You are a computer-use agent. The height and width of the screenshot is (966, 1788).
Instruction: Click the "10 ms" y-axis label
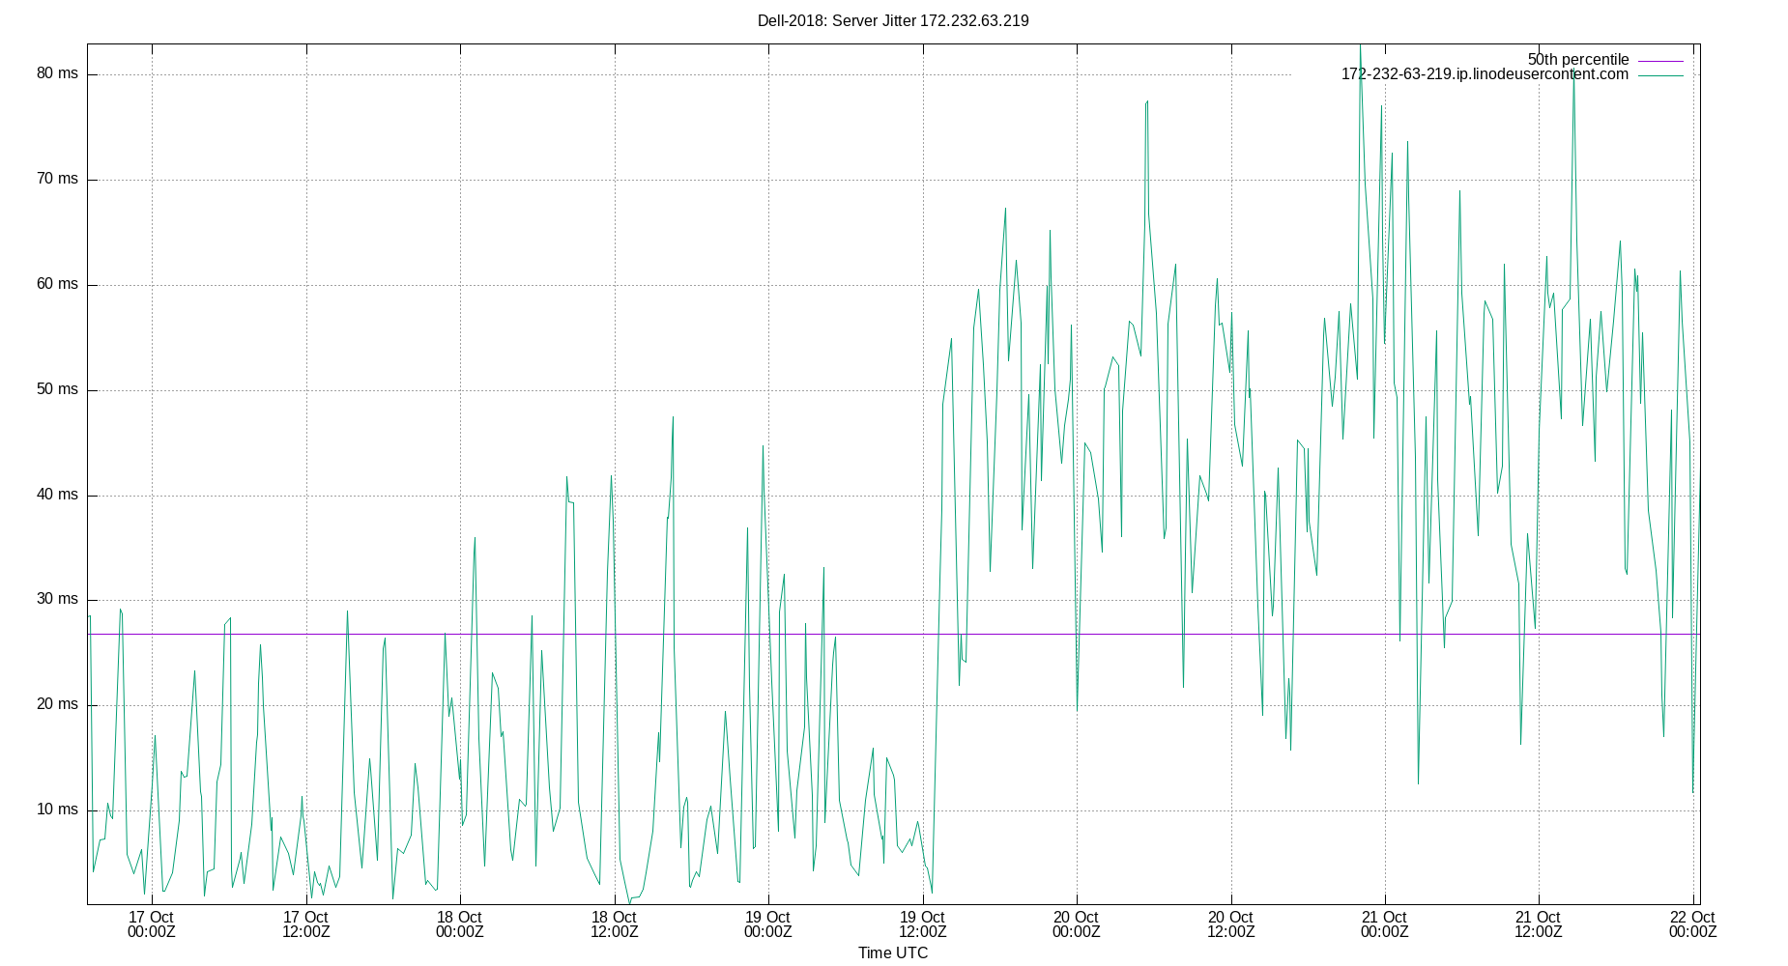[58, 810]
